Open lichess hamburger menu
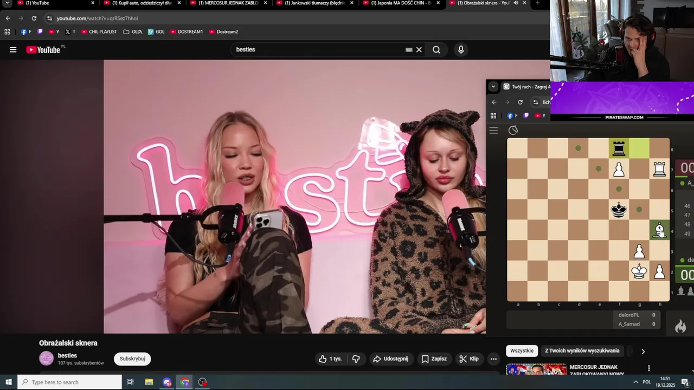 pyautogui.click(x=493, y=131)
